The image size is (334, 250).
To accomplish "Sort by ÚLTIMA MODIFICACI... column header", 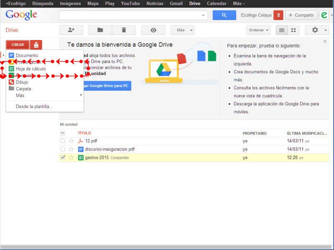I will pyautogui.click(x=307, y=133).
